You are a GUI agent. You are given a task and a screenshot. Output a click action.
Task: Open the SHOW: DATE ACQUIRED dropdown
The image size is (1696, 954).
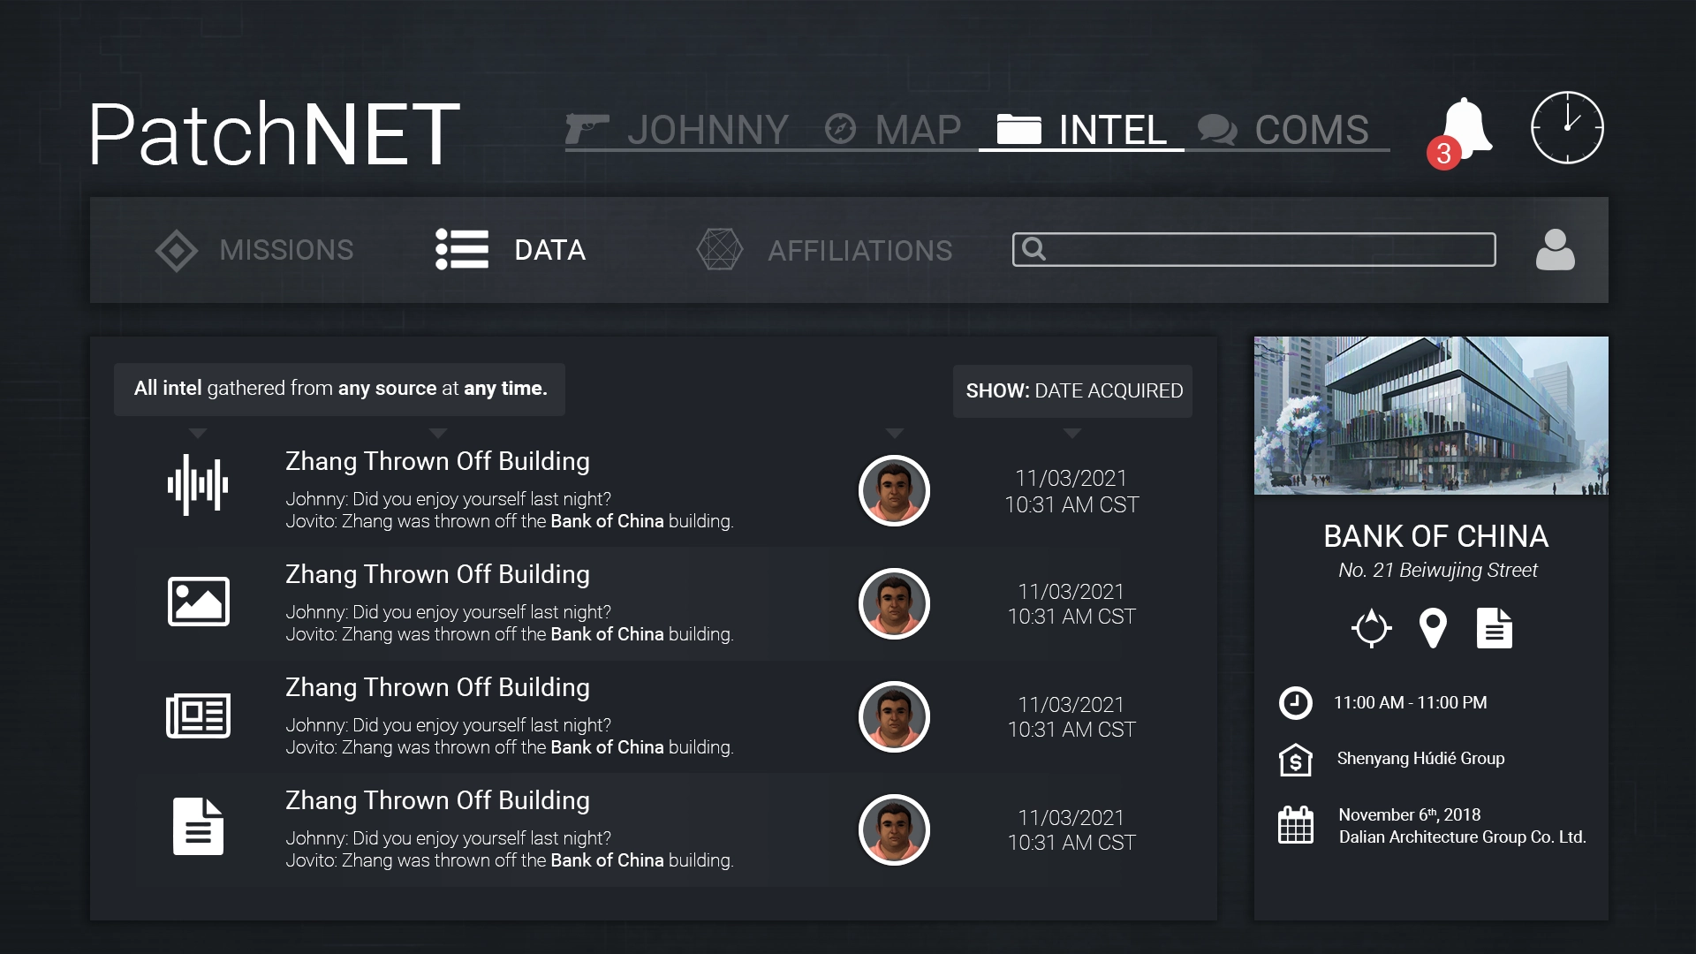coord(1072,390)
